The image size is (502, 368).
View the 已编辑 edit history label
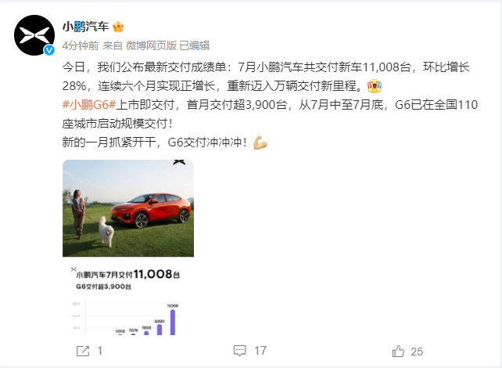[195, 45]
